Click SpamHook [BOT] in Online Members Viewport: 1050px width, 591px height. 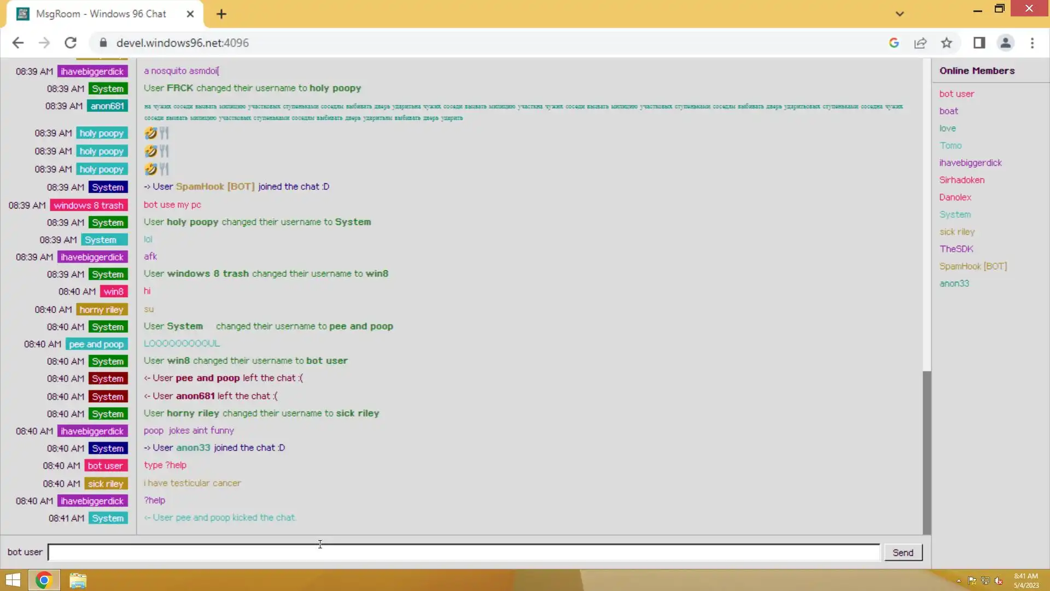tap(973, 266)
